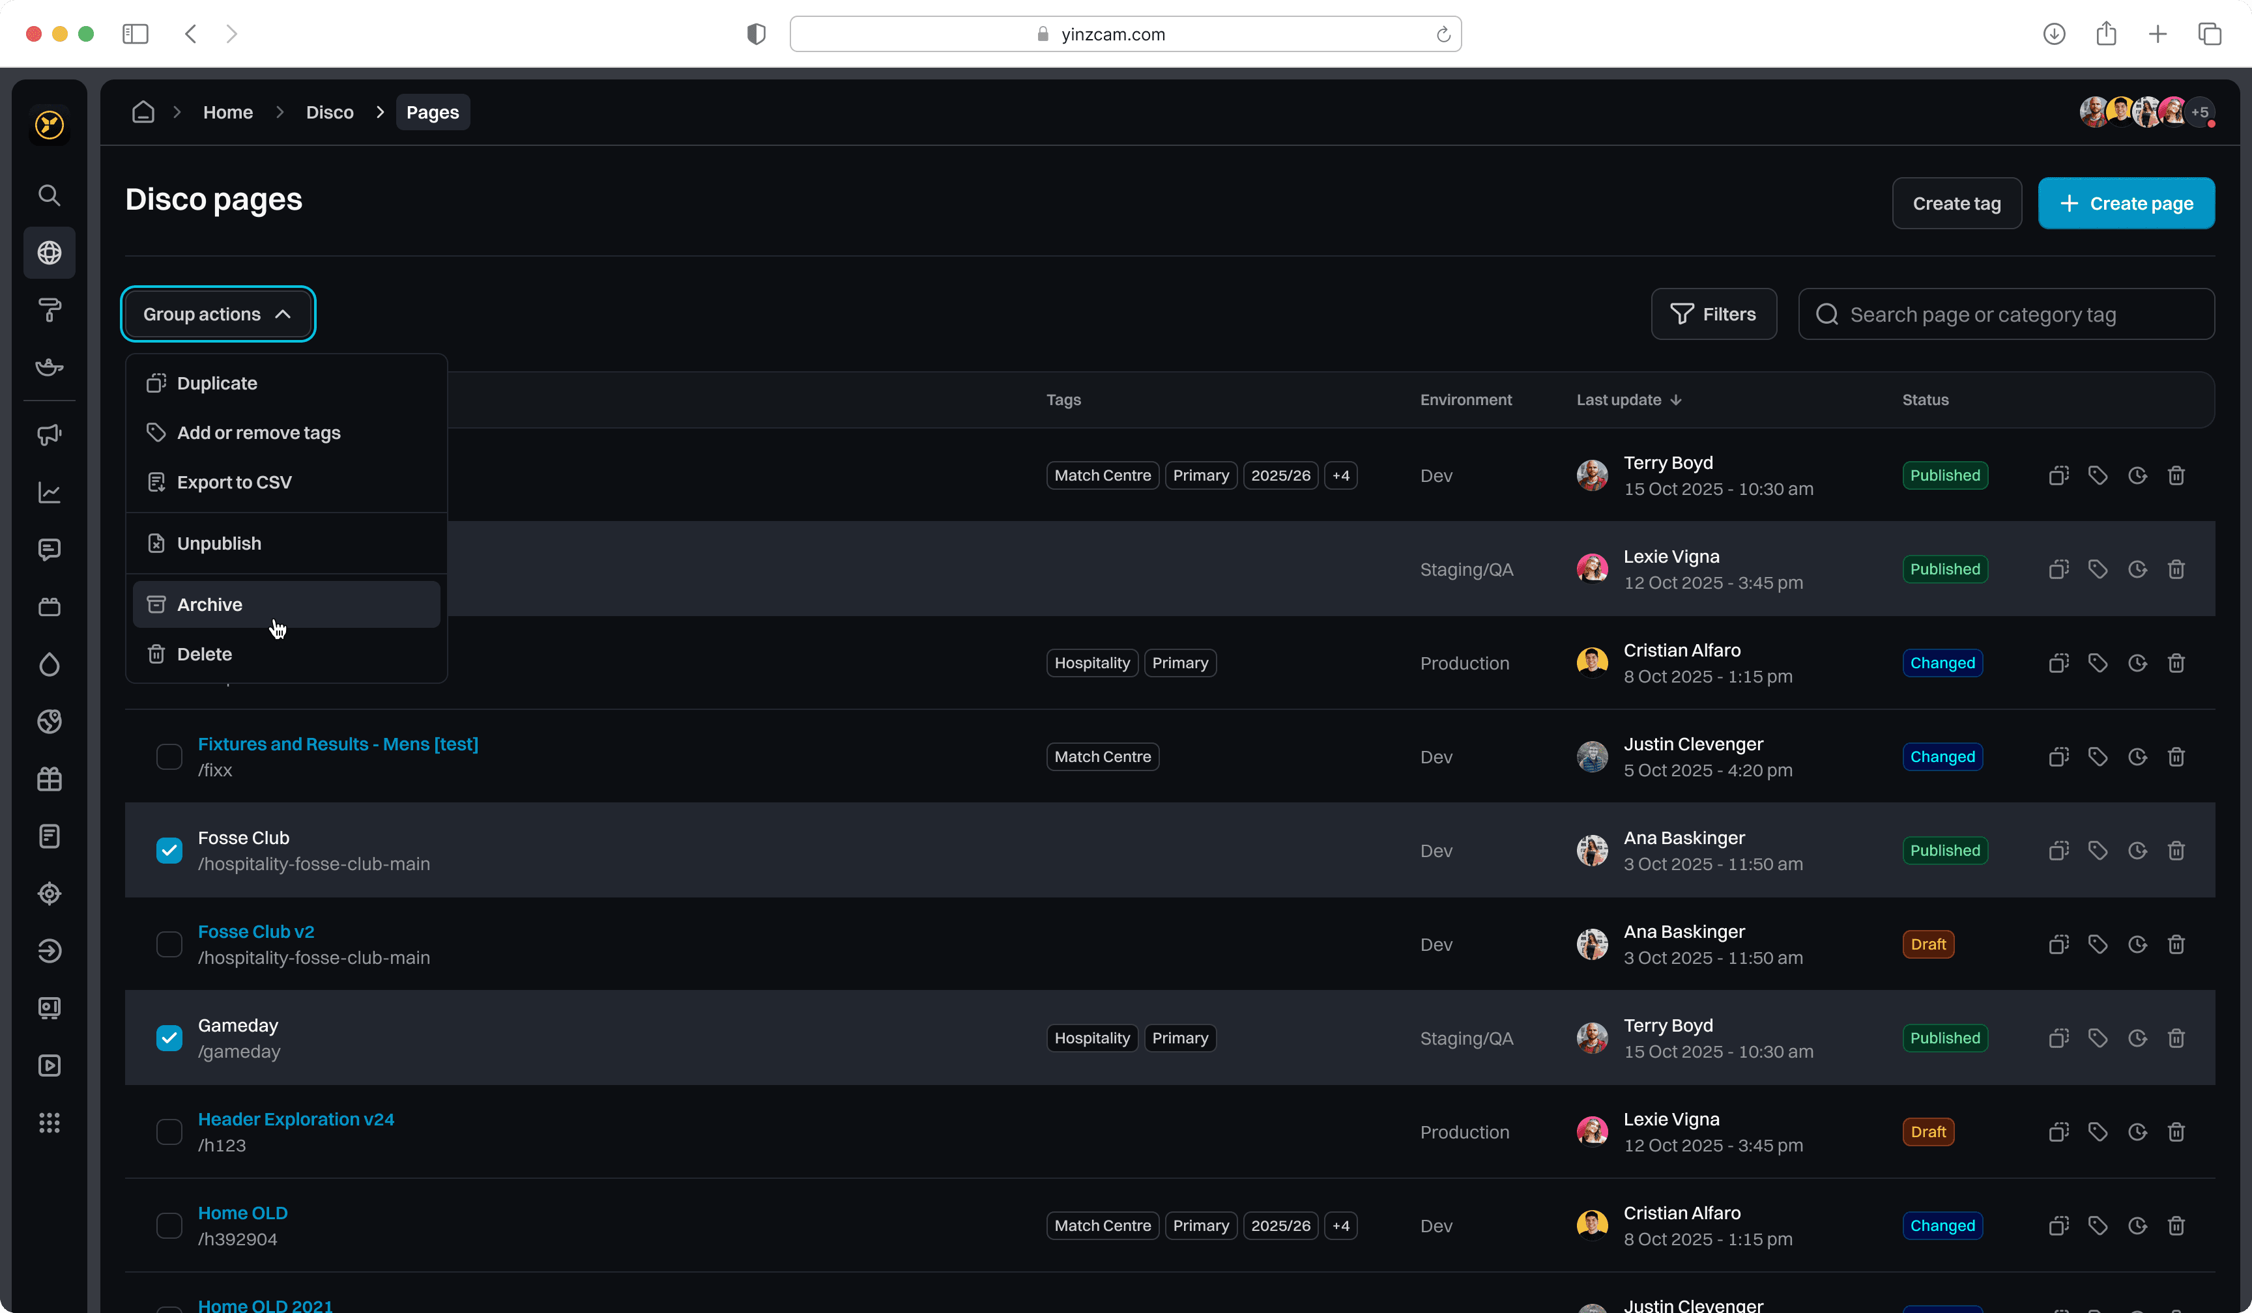Click trash icon on Gameday row
The image size is (2252, 1313).
pos(2176,1038)
